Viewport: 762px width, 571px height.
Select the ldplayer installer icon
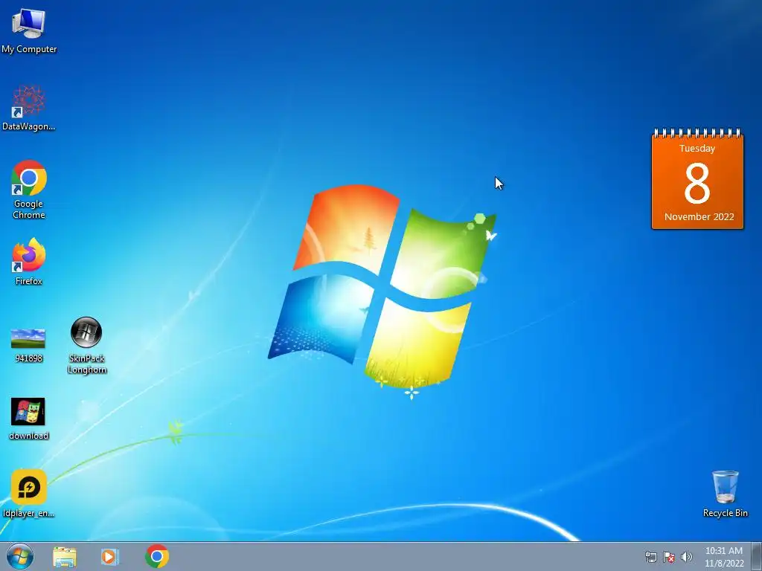point(29,494)
